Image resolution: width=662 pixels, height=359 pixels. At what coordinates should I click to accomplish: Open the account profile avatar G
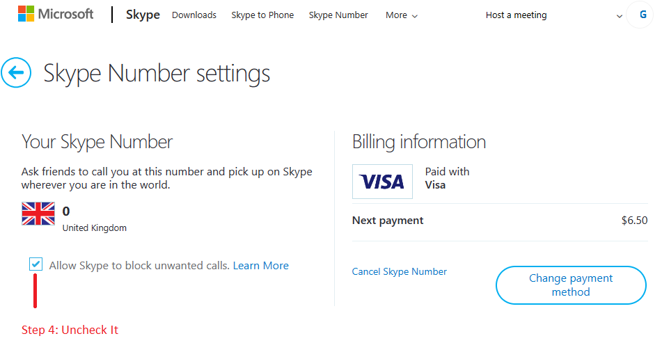[642, 15]
